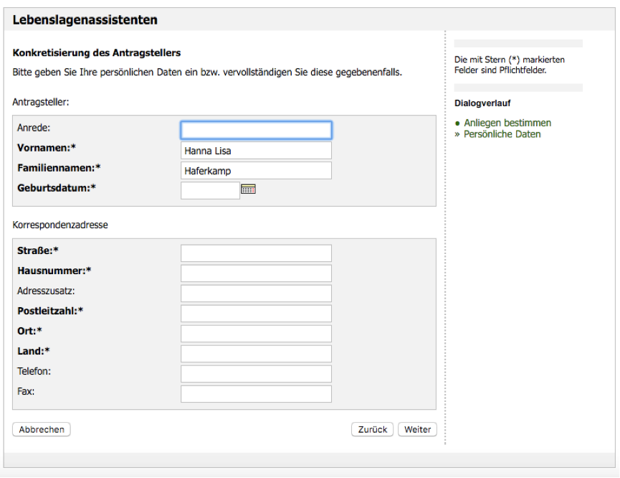Image resolution: width=620 pixels, height=478 pixels.
Task: Click the Anrede input field
Action: pos(256,131)
